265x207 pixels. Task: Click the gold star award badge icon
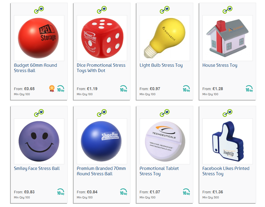click(52, 88)
